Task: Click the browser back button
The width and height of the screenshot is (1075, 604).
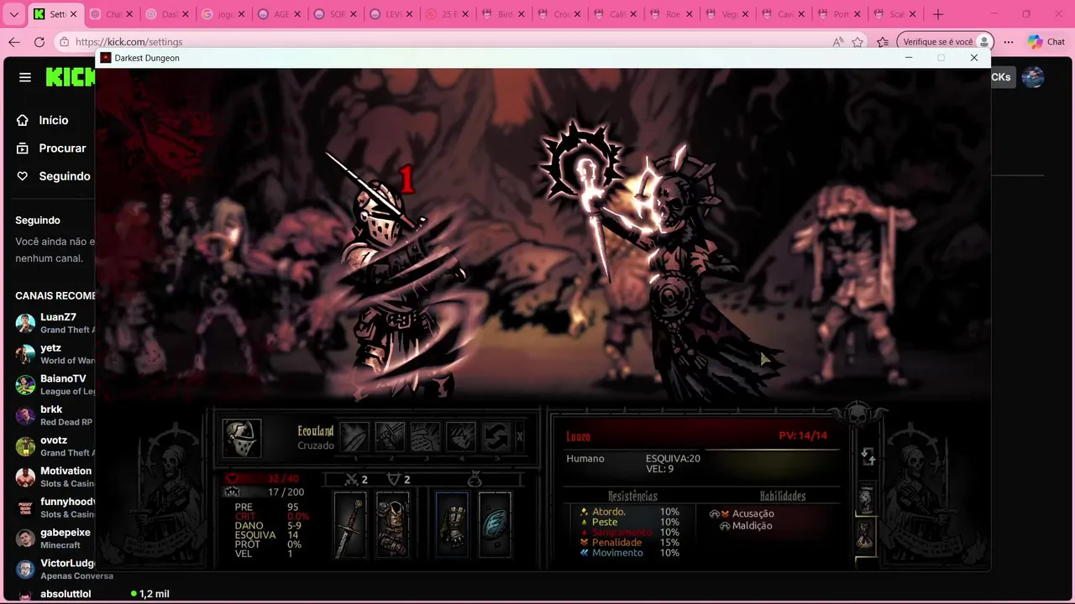Action: click(14, 42)
